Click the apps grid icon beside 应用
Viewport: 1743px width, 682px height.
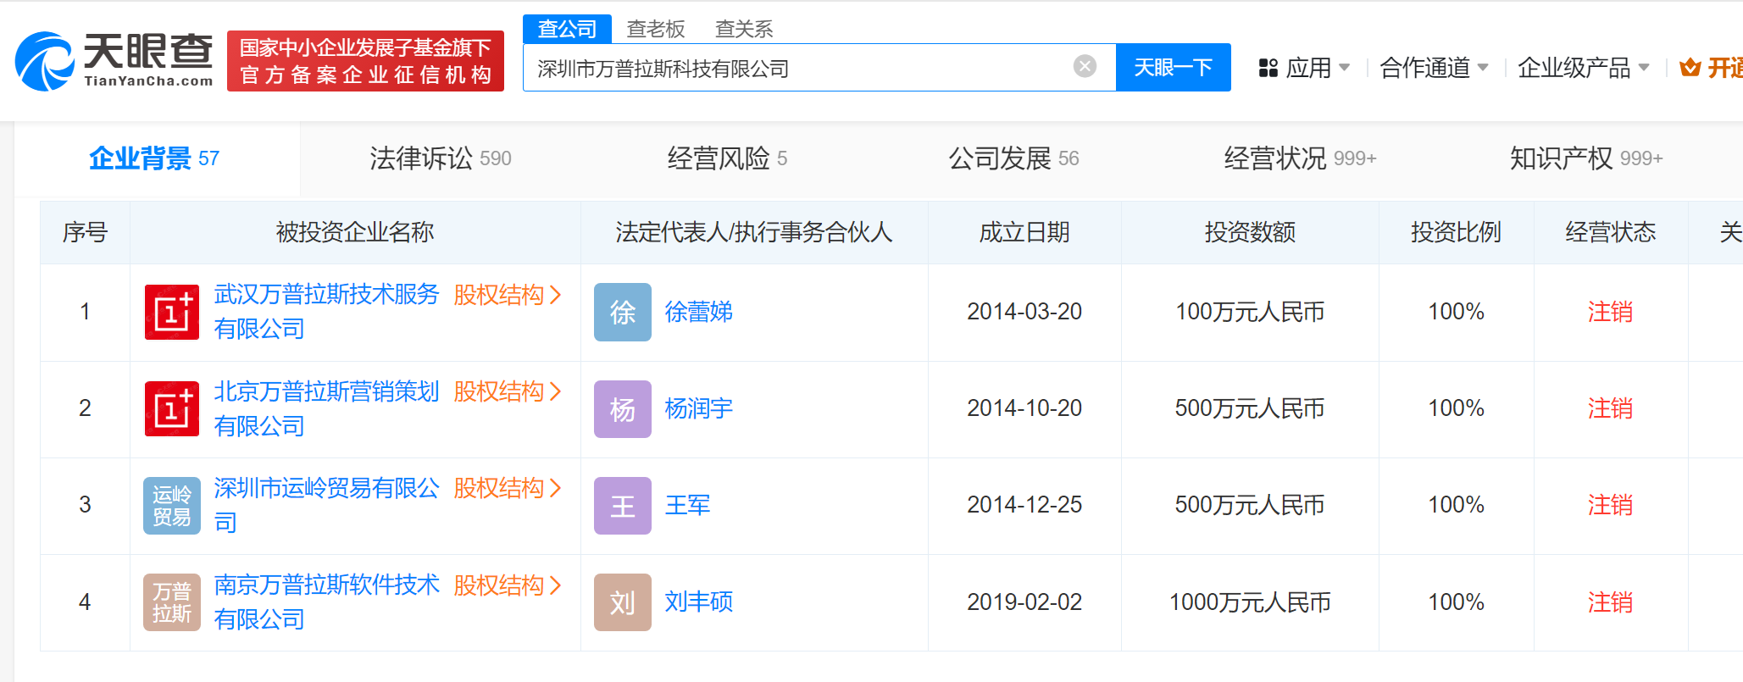pos(1268,68)
